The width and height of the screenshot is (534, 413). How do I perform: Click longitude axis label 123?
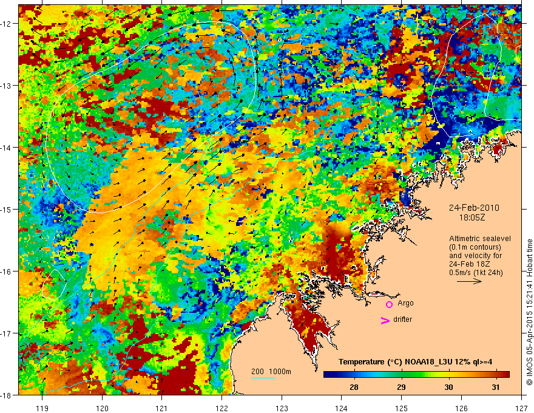[x=282, y=408]
